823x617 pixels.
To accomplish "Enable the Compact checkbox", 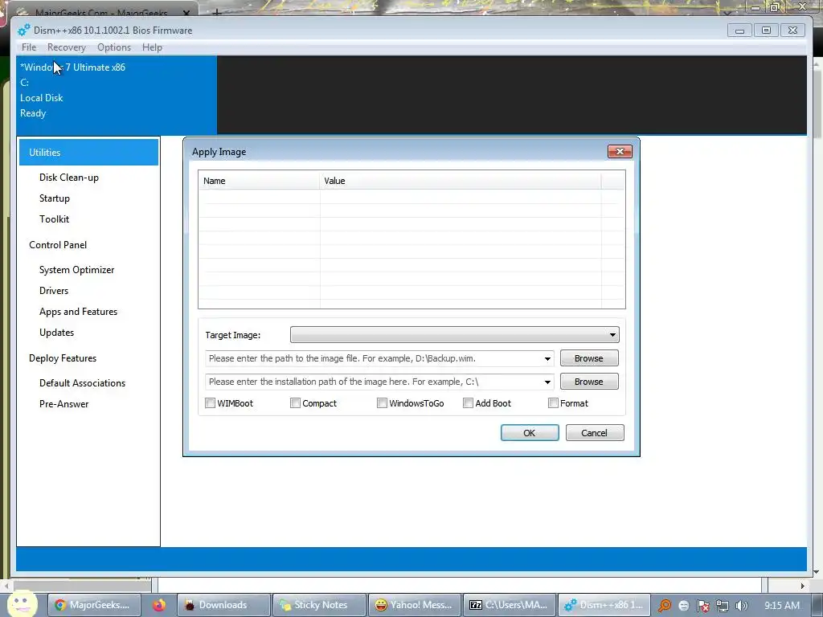I will [295, 403].
